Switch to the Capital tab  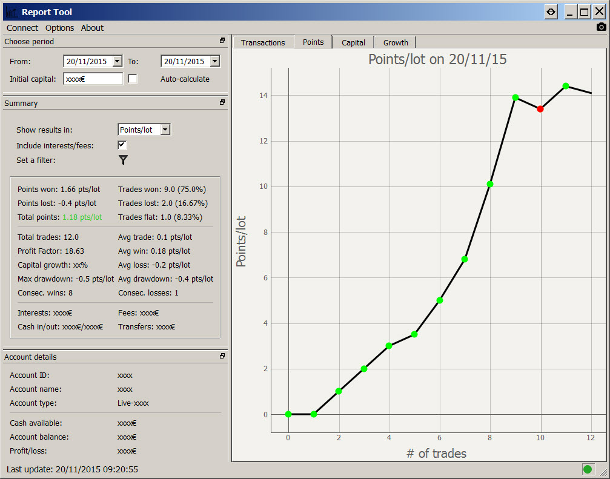click(353, 42)
